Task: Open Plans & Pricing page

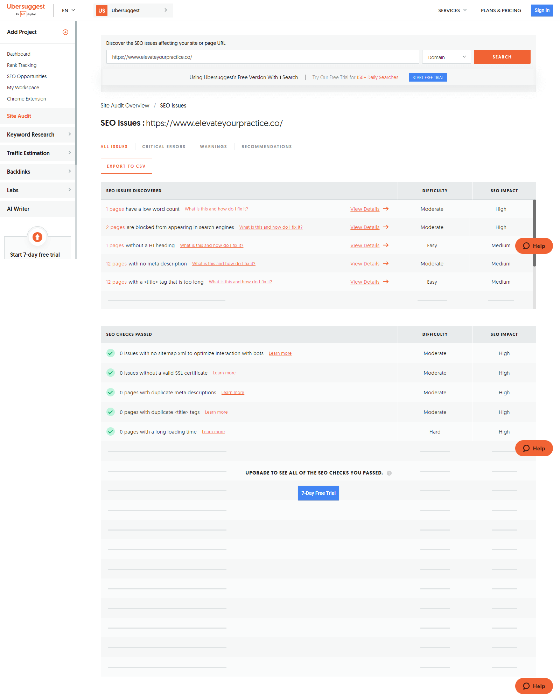Action: 501,11
